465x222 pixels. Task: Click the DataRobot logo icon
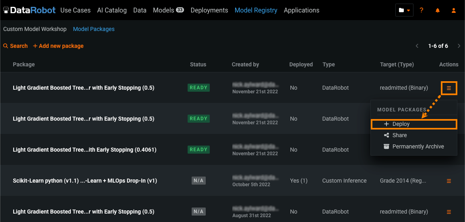(x=6, y=10)
